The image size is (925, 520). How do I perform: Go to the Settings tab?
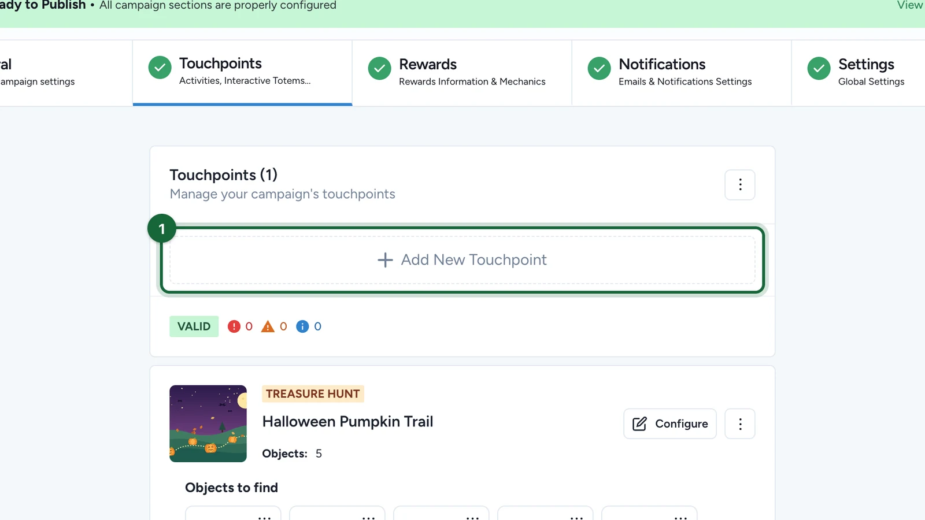pyautogui.click(x=859, y=73)
